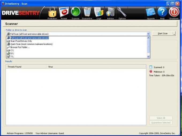Close the DriveSentry window
The height and width of the screenshot is (136, 182).
(177, 4)
